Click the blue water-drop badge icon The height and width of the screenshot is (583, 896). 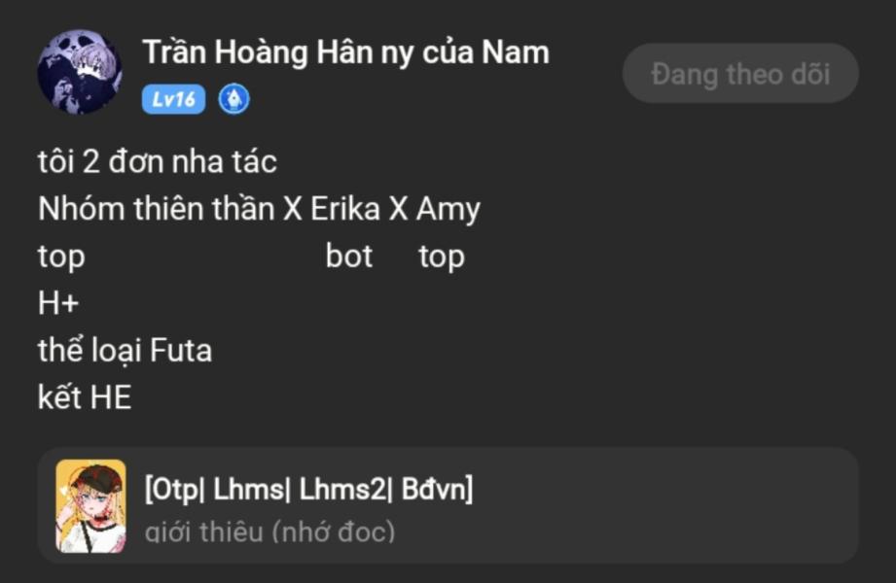pos(233,99)
